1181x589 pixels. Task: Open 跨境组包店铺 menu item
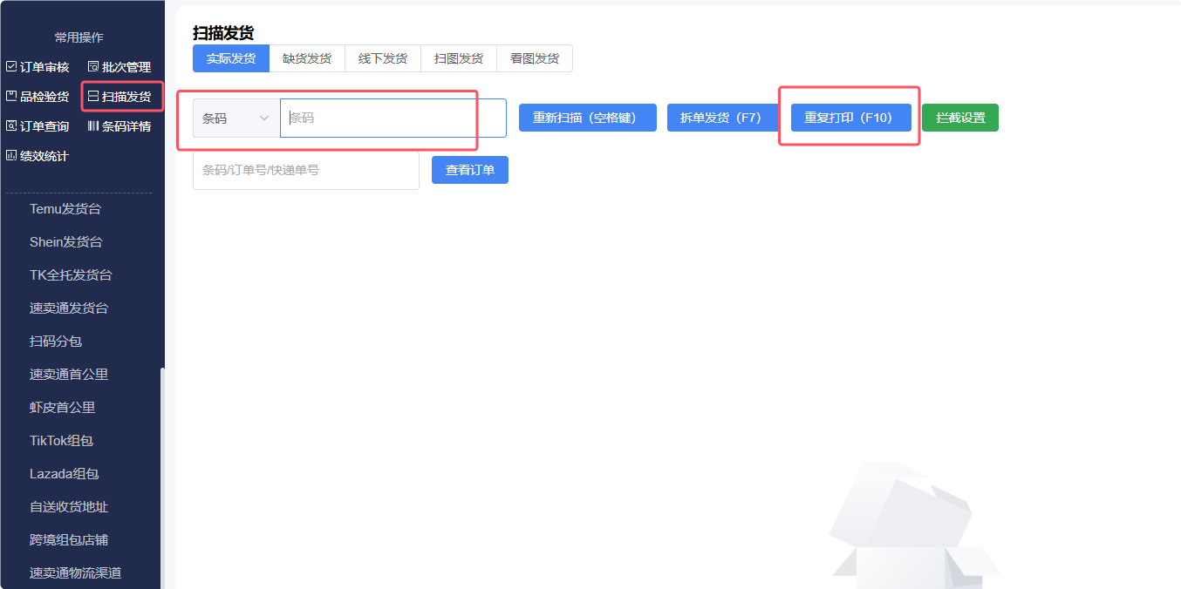pos(69,539)
